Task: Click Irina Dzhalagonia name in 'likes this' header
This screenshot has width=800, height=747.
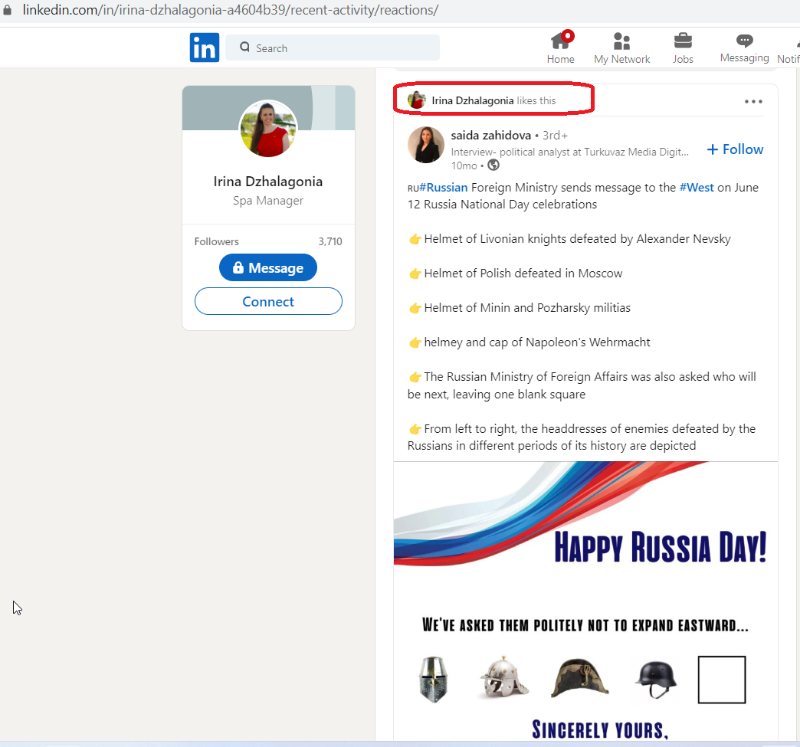Action: (x=473, y=100)
